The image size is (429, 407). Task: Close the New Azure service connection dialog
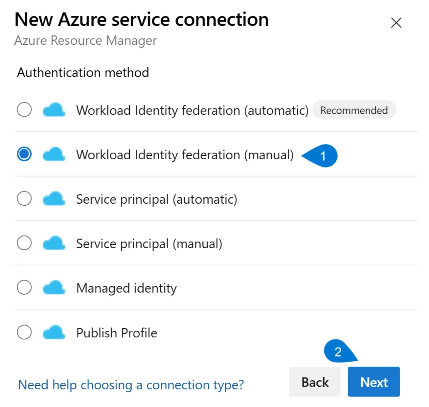pyautogui.click(x=395, y=23)
